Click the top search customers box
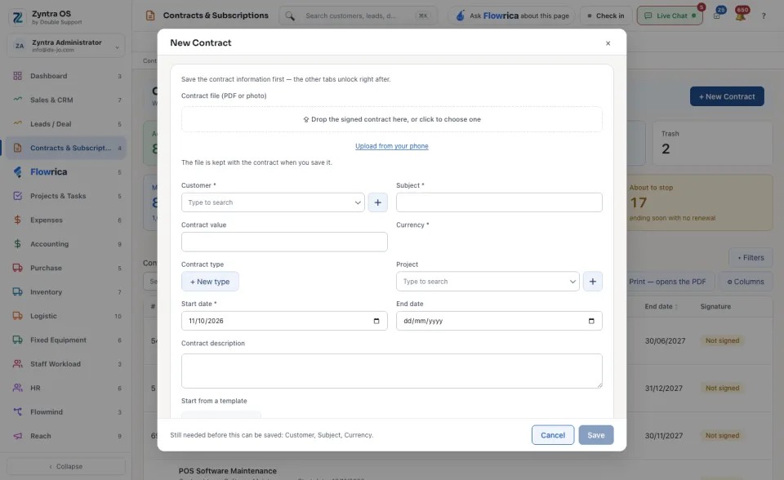 click(358, 16)
